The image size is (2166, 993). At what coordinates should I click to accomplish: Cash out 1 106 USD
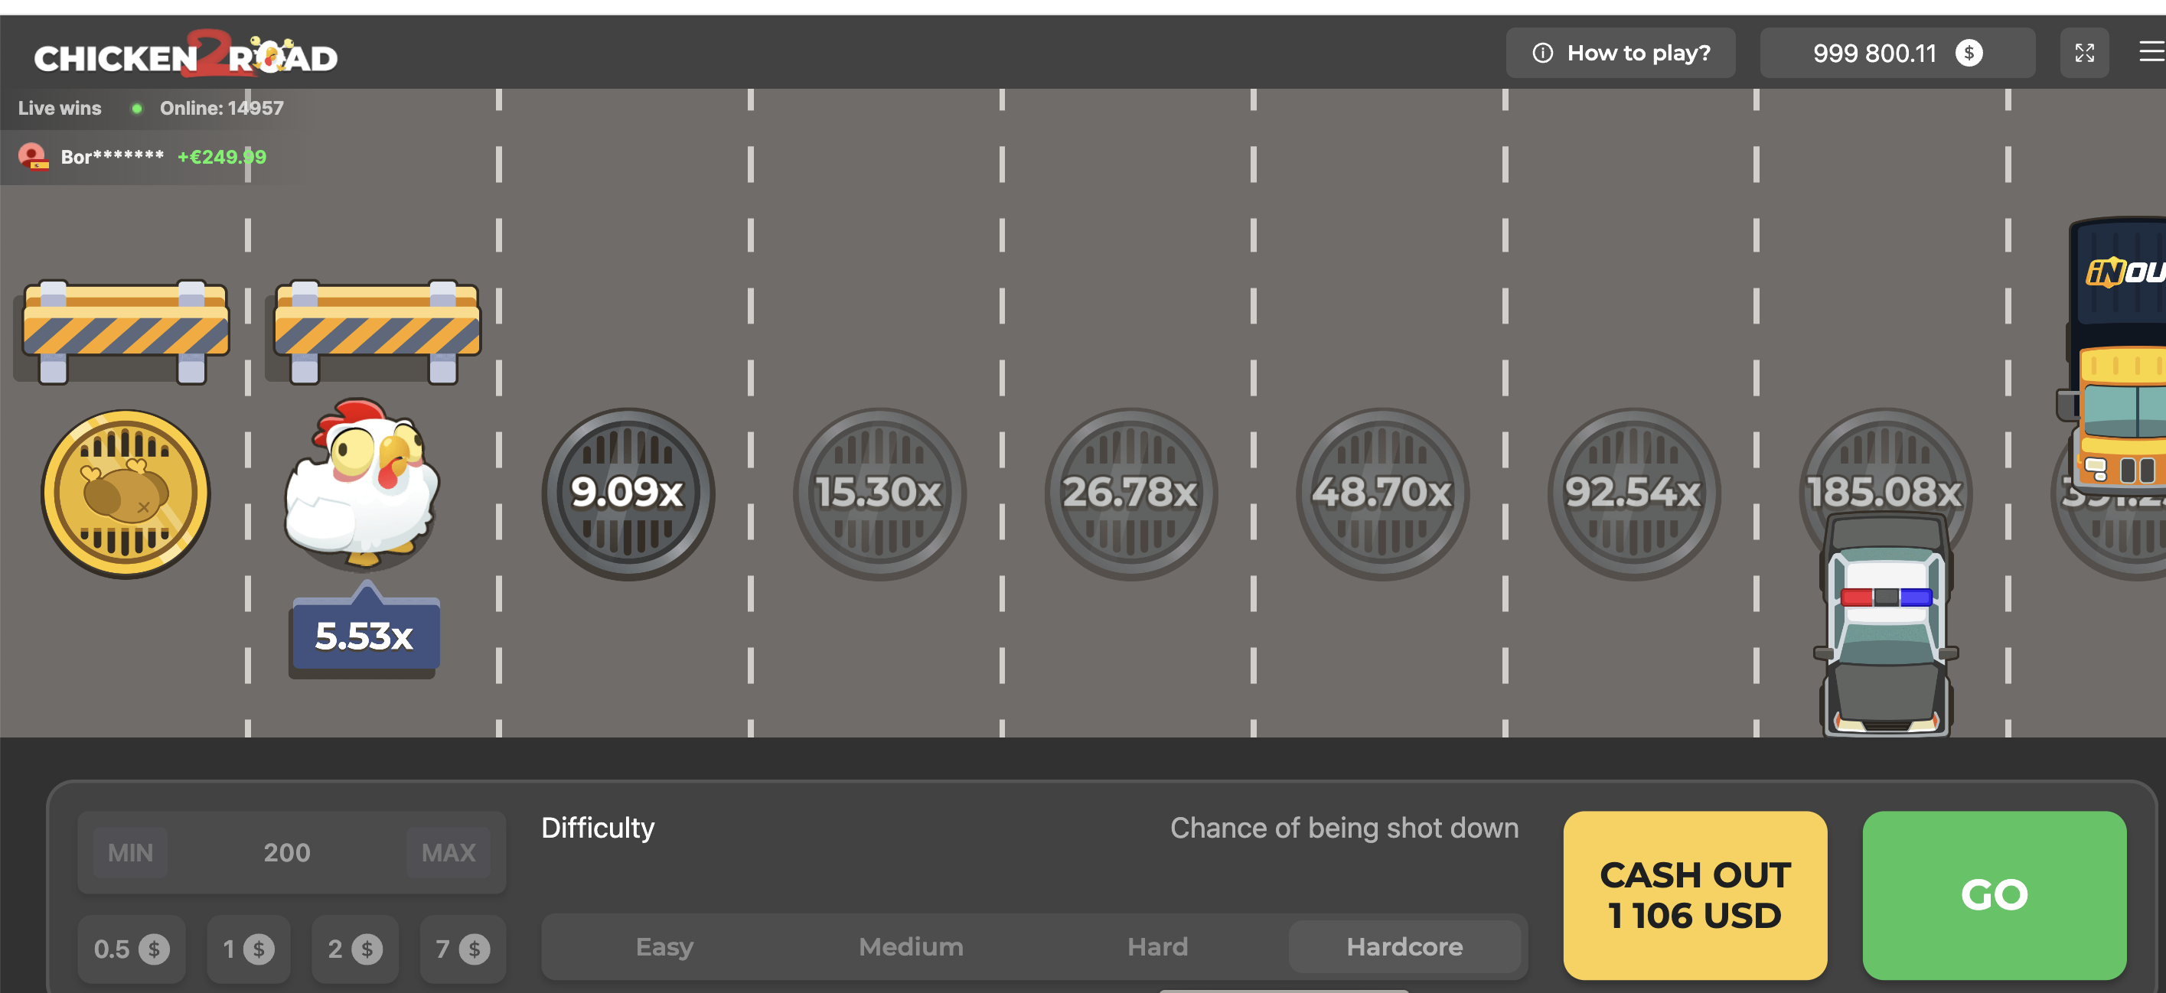(x=1695, y=895)
